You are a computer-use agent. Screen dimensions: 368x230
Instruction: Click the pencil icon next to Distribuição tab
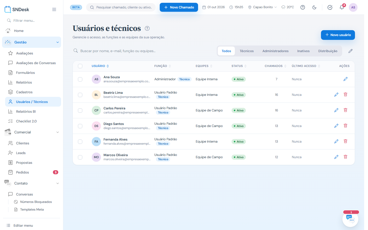350,51
